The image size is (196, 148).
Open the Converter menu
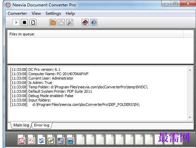(x=17, y=13)
